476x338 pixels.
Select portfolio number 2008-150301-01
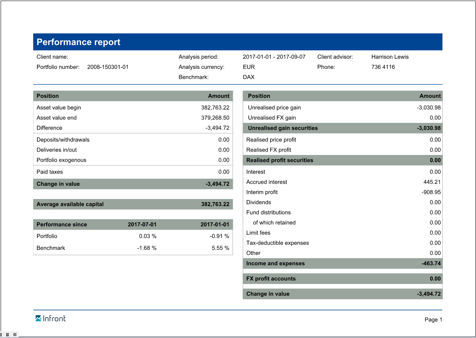(108, 67)
